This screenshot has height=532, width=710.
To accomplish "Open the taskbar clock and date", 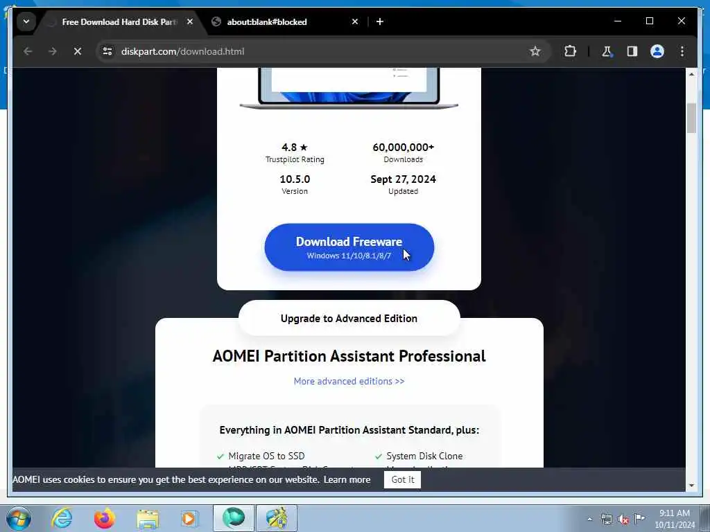I will click(674, 519).
